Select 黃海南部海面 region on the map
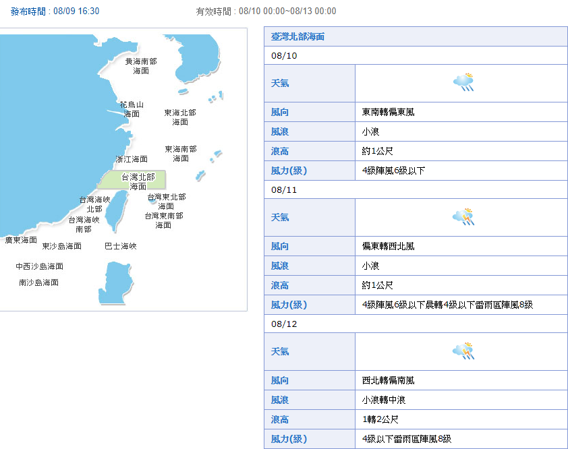This screenshot has width=568, height=449. point(141,66)
